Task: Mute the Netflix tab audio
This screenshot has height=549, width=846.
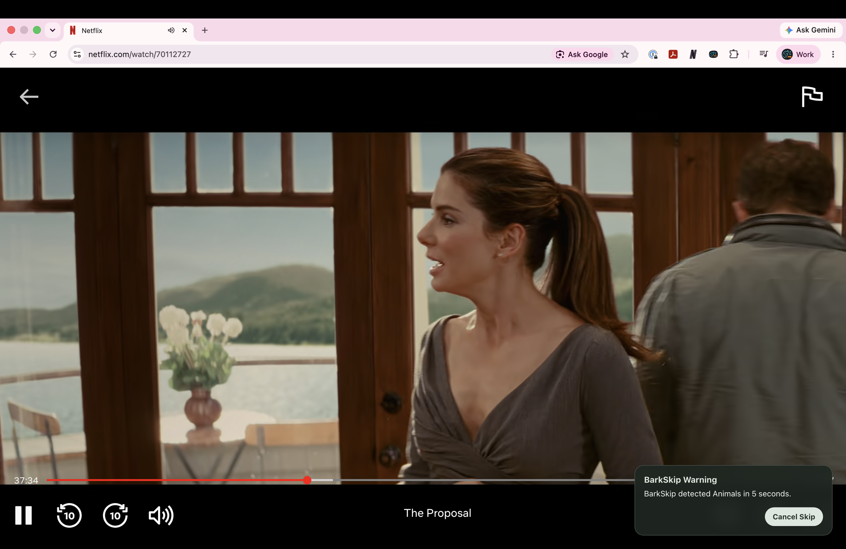Action: [x=171, y=30]
